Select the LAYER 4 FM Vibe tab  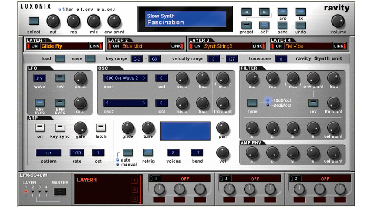(308, 43)
